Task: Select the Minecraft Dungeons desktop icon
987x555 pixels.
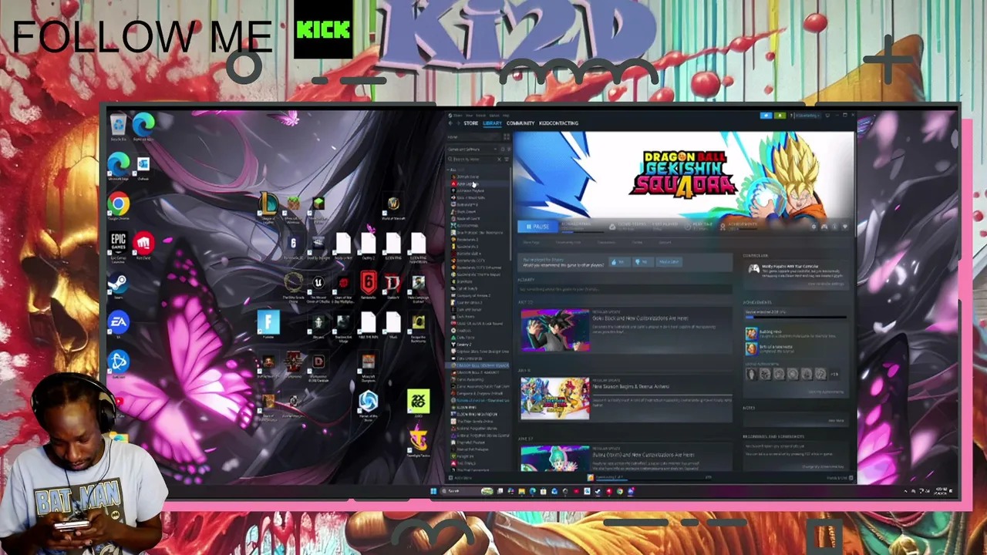Action: point(368,365)
